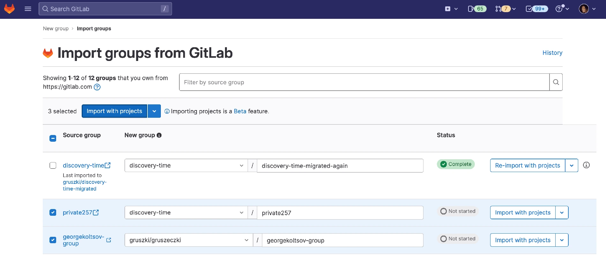Open private257 source group link
Image resolution: width=606 pixels, height=255 pixels.
81,212
